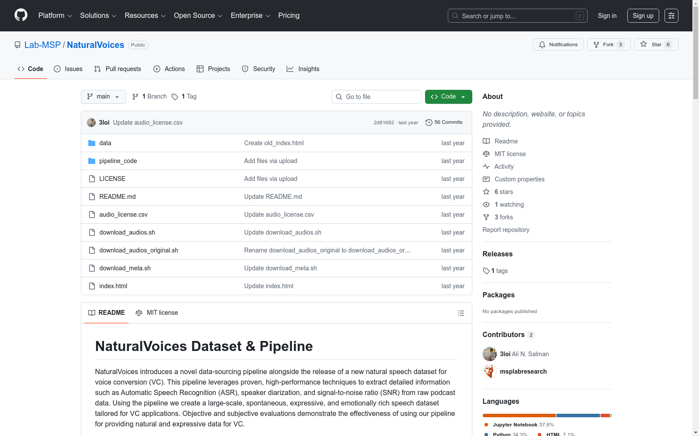This screenshot has width=699, height=436.
Task: Open the Lab-MSP organization link
Action: pos(42,45)
